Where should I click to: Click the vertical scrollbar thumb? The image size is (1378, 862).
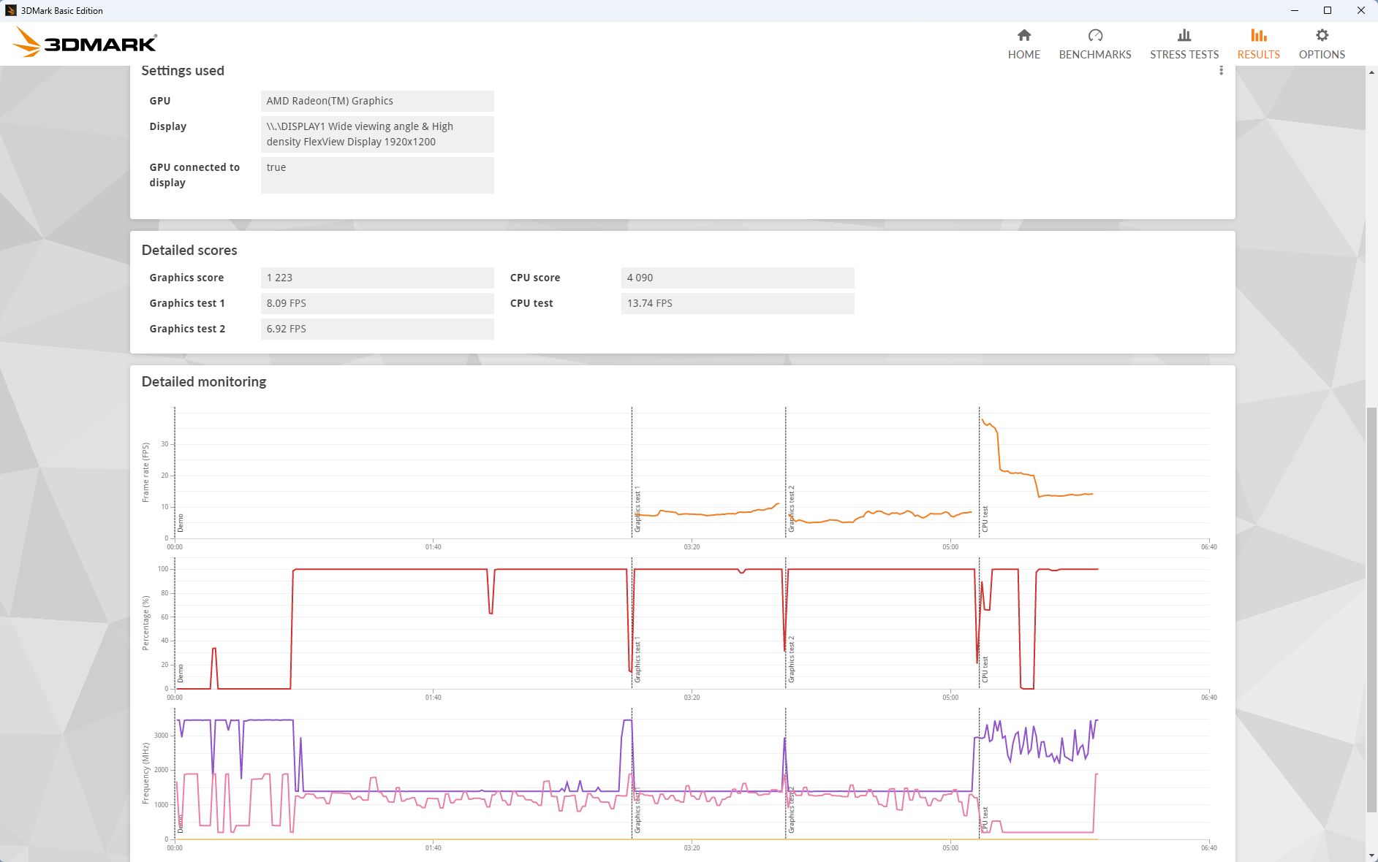(1371, 609)
